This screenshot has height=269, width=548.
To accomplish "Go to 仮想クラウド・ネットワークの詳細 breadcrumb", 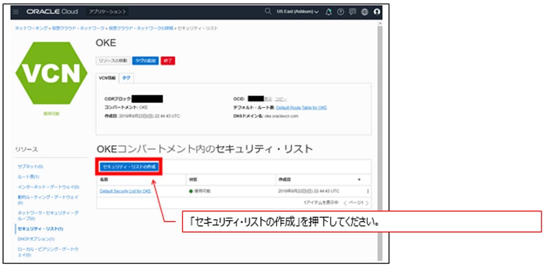I will click(140, 28).
